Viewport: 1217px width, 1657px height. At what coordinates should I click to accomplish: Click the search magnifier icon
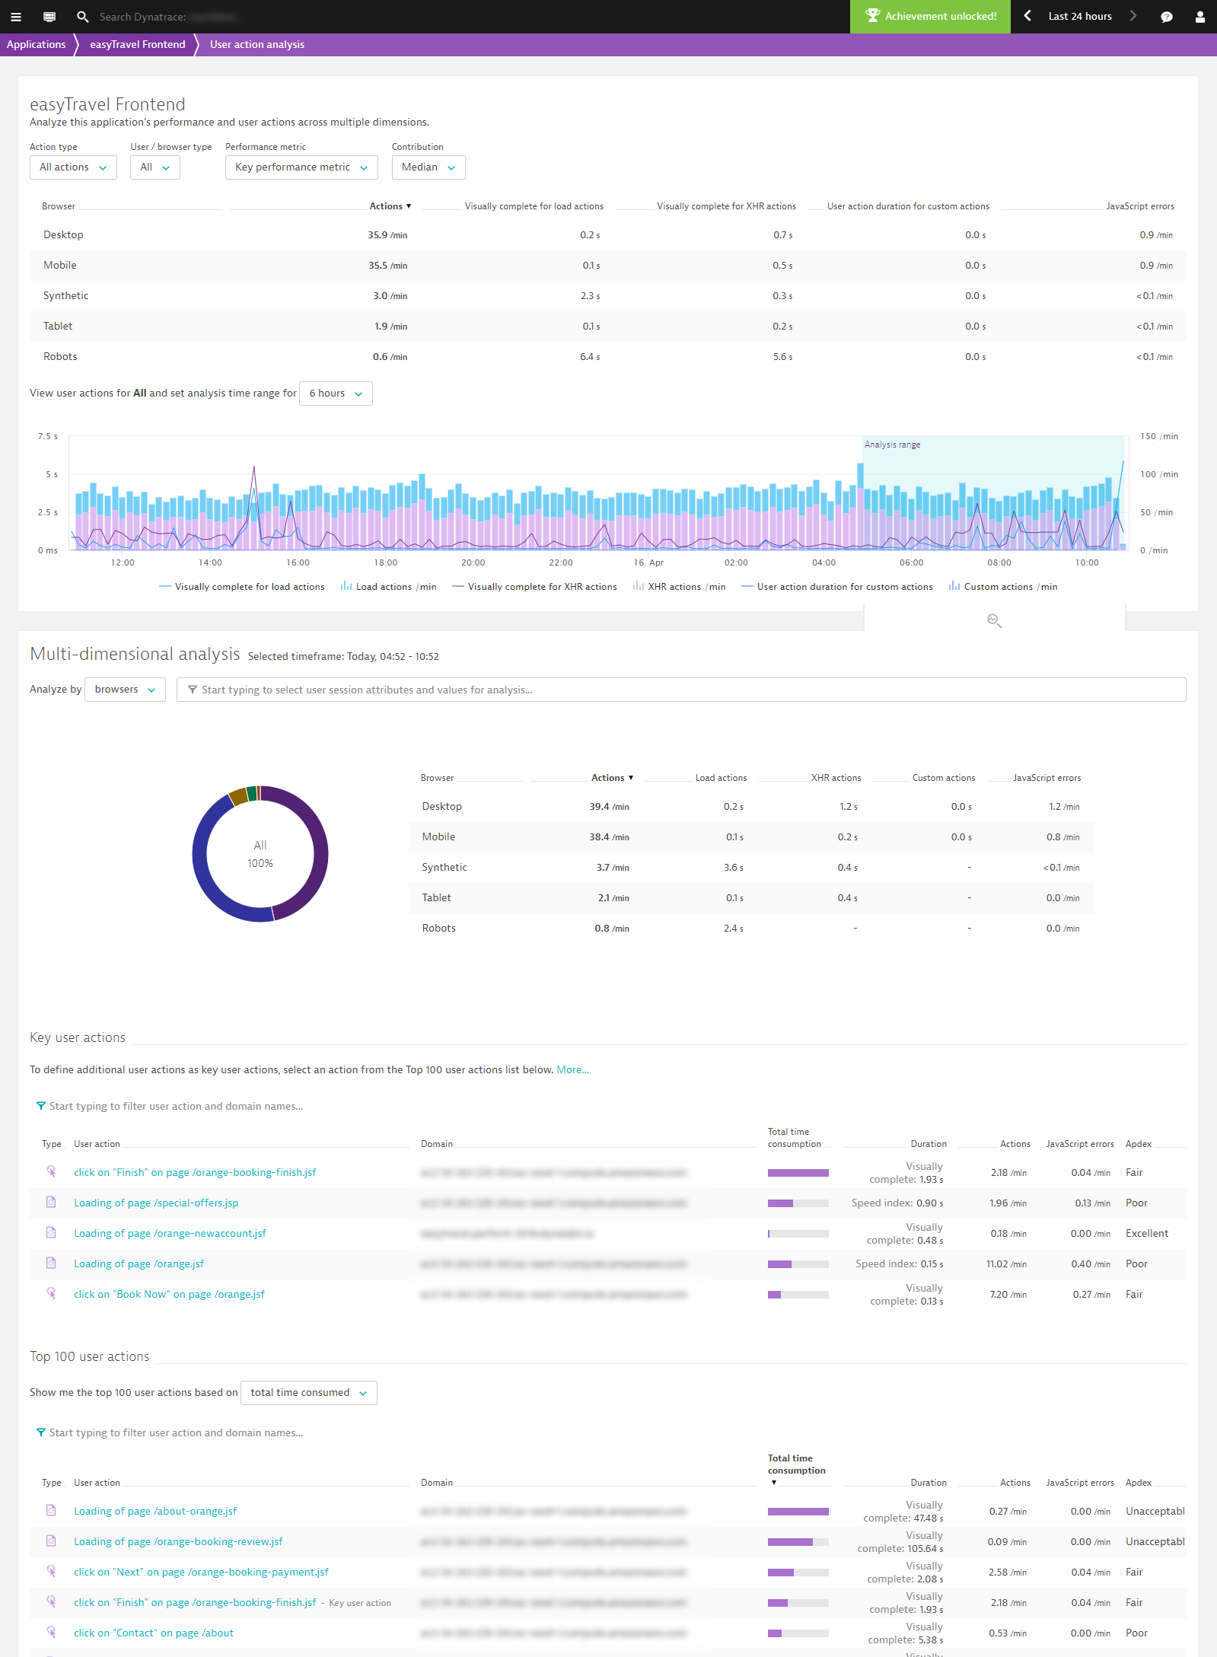point(83,17)
